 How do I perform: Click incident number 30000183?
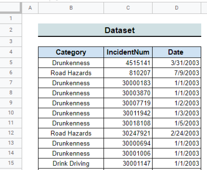[x=128, y=83]
